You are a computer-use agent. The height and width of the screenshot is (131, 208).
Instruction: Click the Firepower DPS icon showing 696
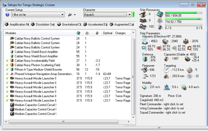[145, 70]
